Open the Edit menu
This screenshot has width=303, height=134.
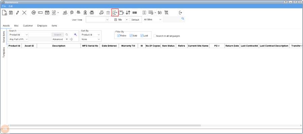click(11, 6)
